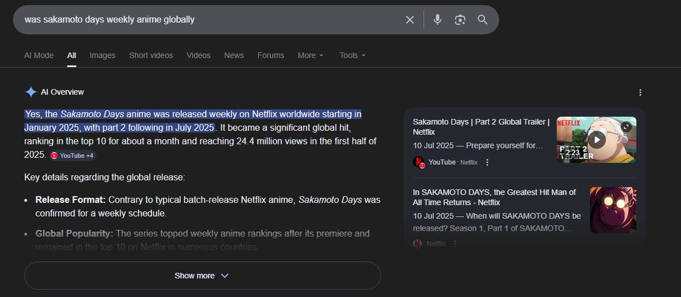Open the YouTube +4 sources chip
Viewport: 681px width, 297px height.
click(x=72, y=155)
